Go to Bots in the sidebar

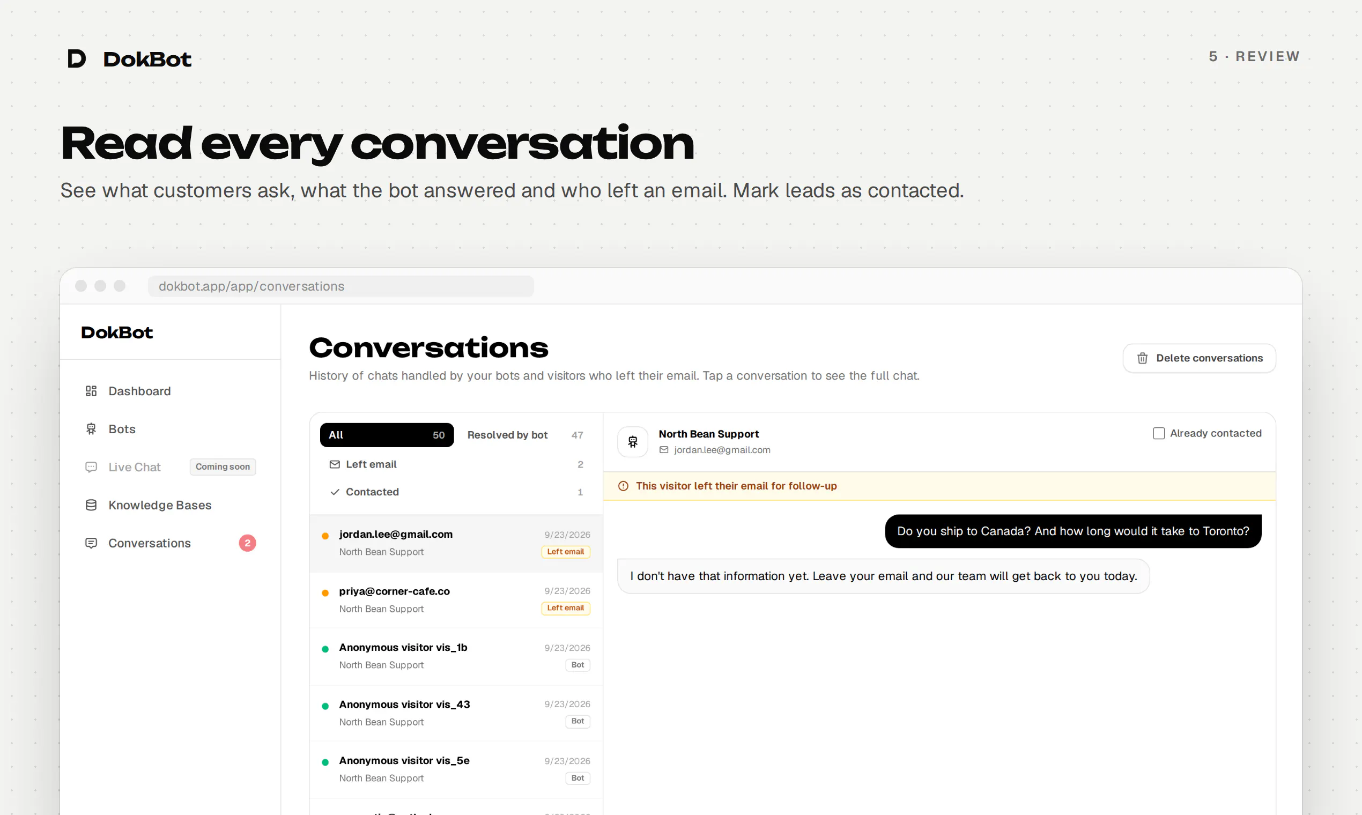click(x=171, y=429)
